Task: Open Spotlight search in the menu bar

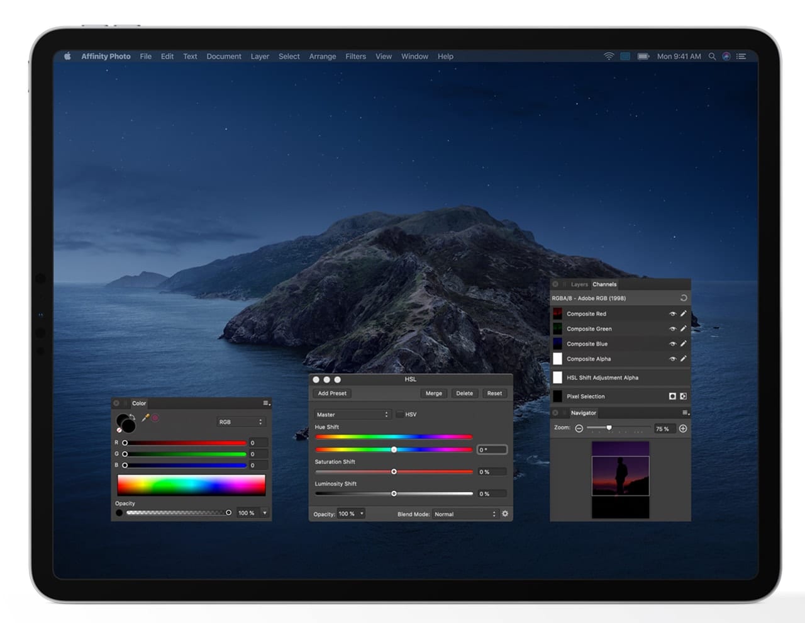Action: pyautogui.click(x=712, y=57)
